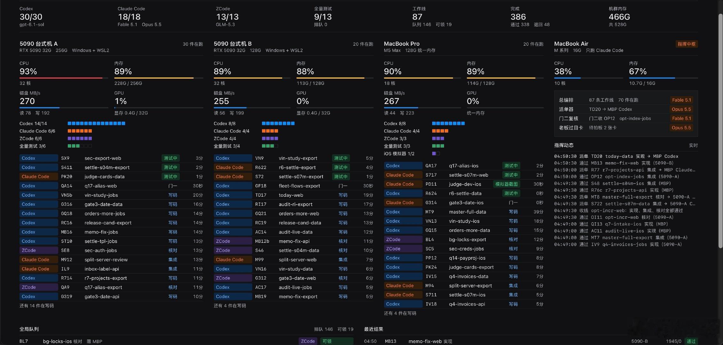
Task: Click the 机群内存 466G stat
Action: point(619,17)
